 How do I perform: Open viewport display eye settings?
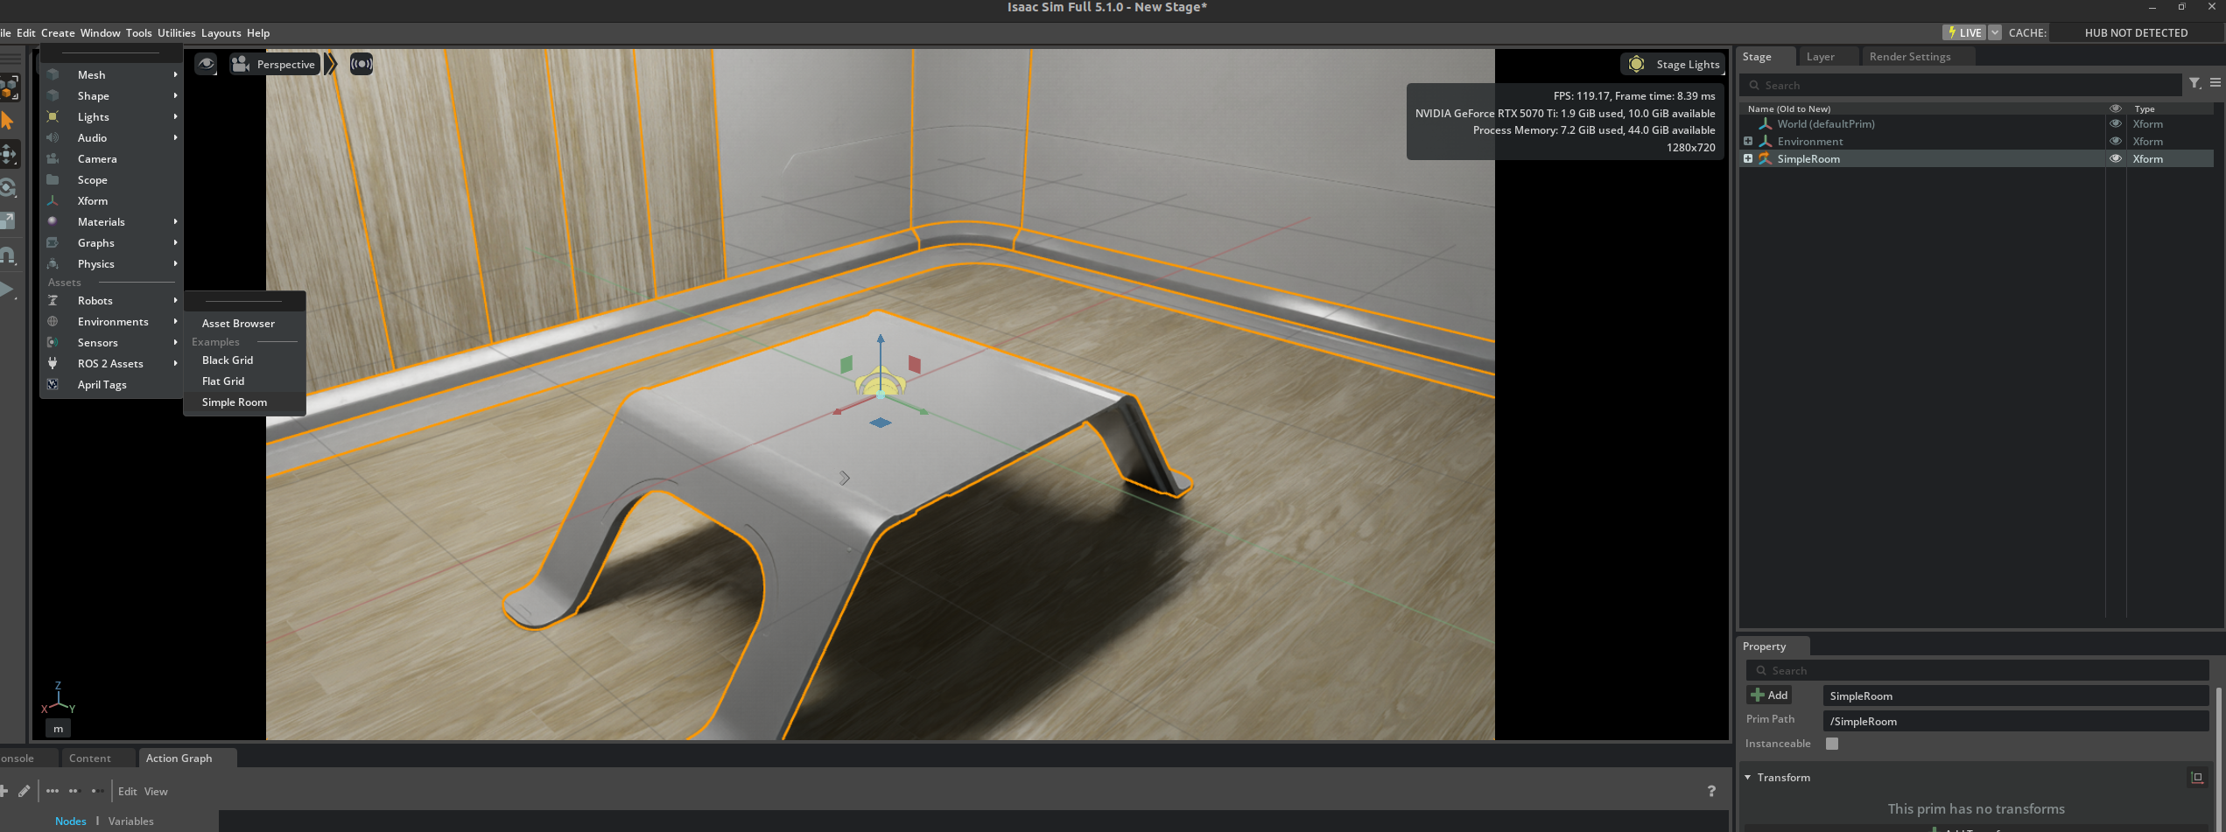click(206, 64)
